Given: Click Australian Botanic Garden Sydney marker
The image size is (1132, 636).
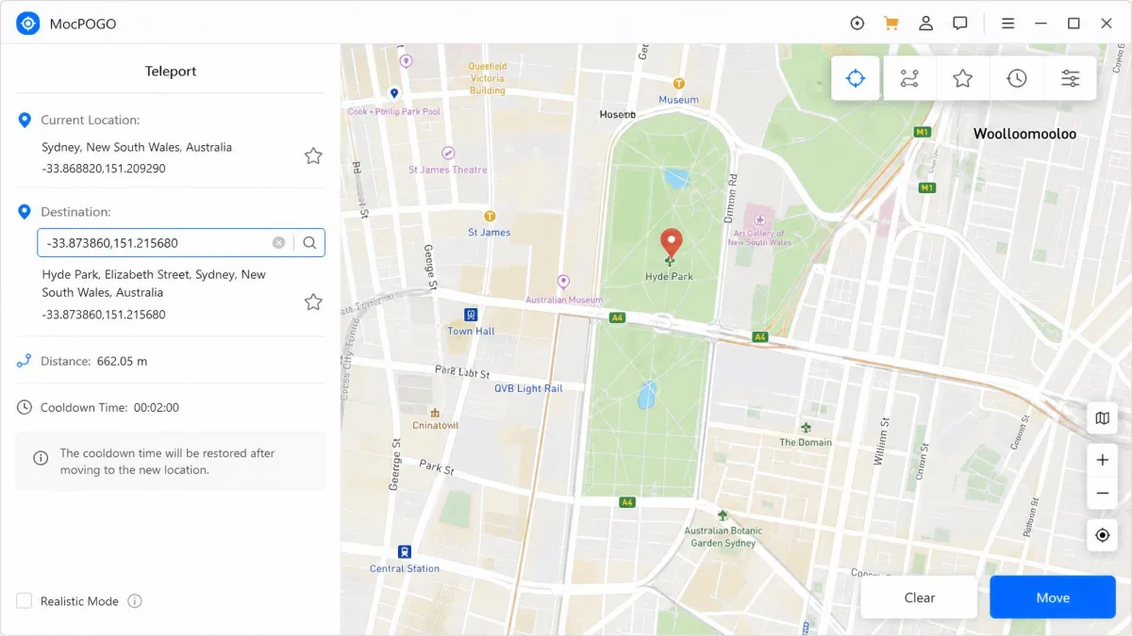Looking at the screenshot, I should tap(723, 515).
